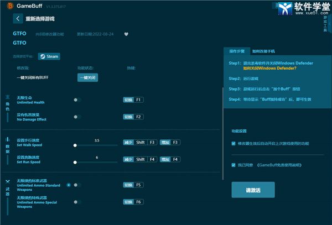Click the back arrow beside 重新选择游戏

(x=18, y=19)
